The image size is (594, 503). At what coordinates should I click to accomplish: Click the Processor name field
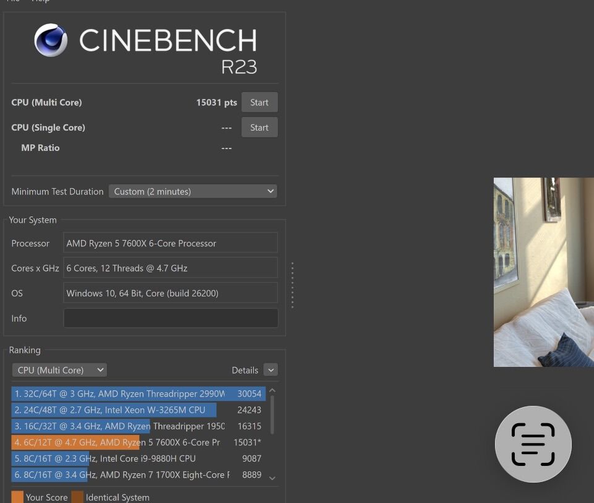coord(170,243)
